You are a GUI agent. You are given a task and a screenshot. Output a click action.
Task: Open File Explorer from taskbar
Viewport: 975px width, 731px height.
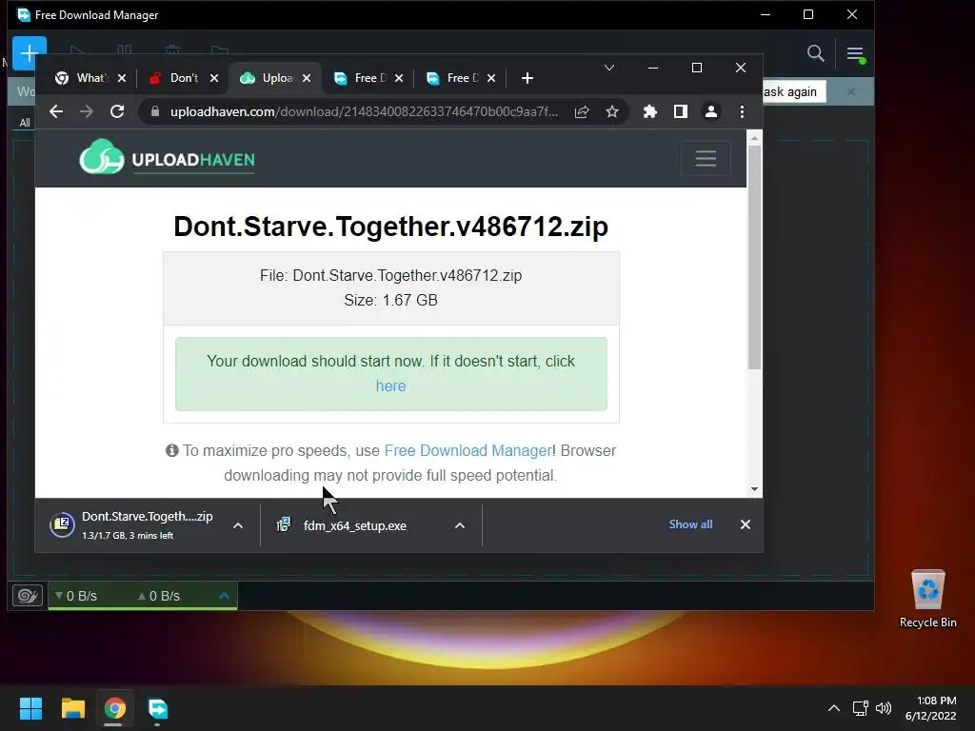(72, 708)
